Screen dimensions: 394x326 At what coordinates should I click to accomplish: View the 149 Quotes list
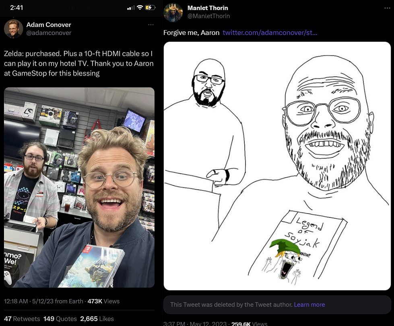(x=60, y=319)
